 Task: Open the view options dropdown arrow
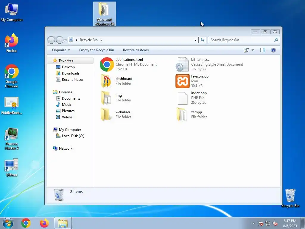click(253, 50)
